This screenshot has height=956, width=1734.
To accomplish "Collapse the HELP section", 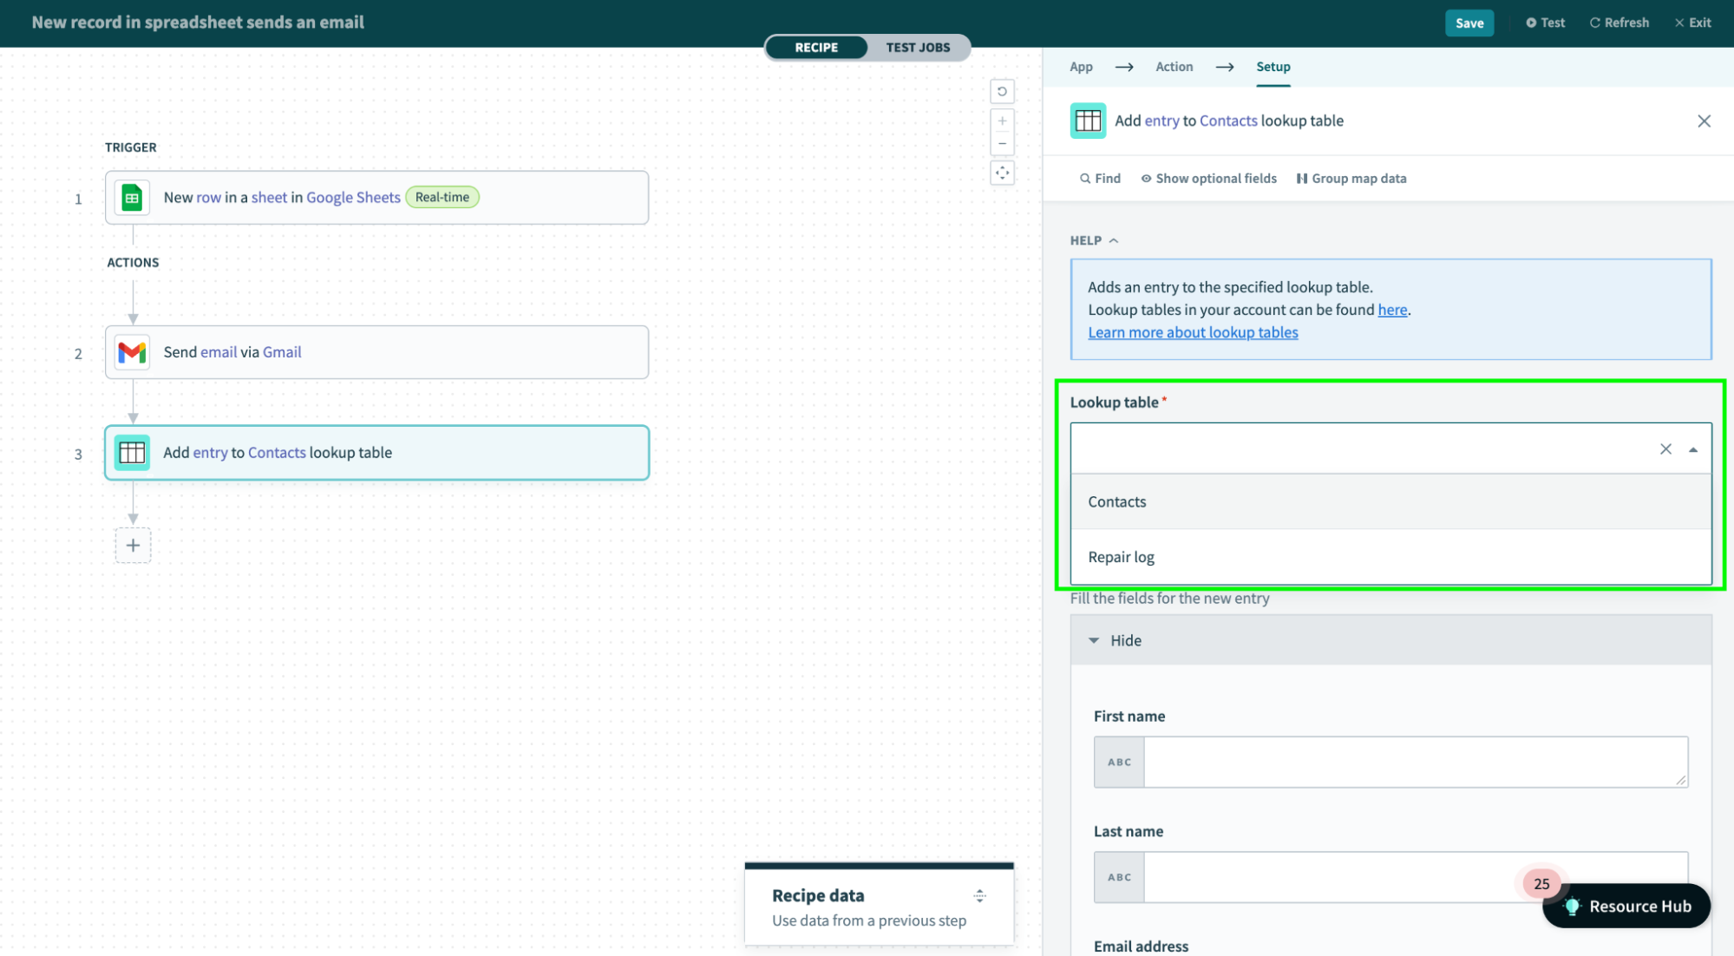I will click(1094, 240).
